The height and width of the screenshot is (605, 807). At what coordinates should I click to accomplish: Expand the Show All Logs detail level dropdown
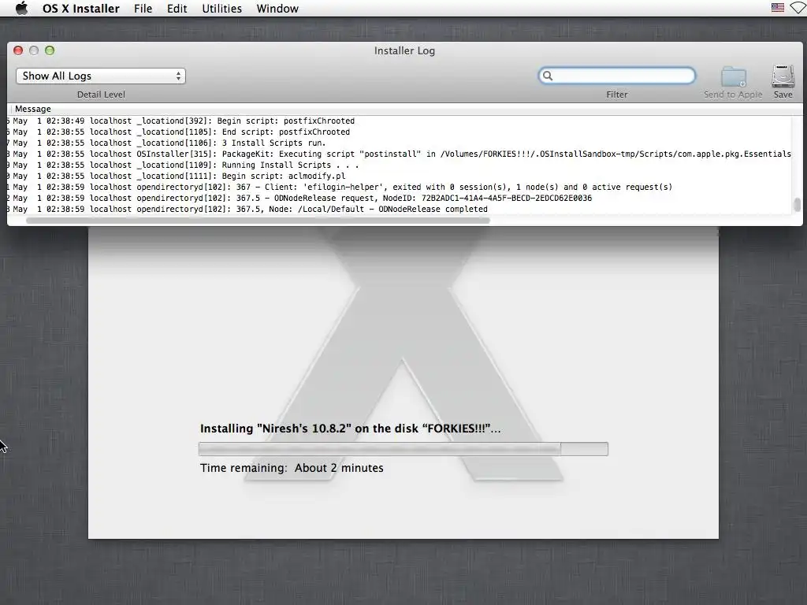pos(101,76)
